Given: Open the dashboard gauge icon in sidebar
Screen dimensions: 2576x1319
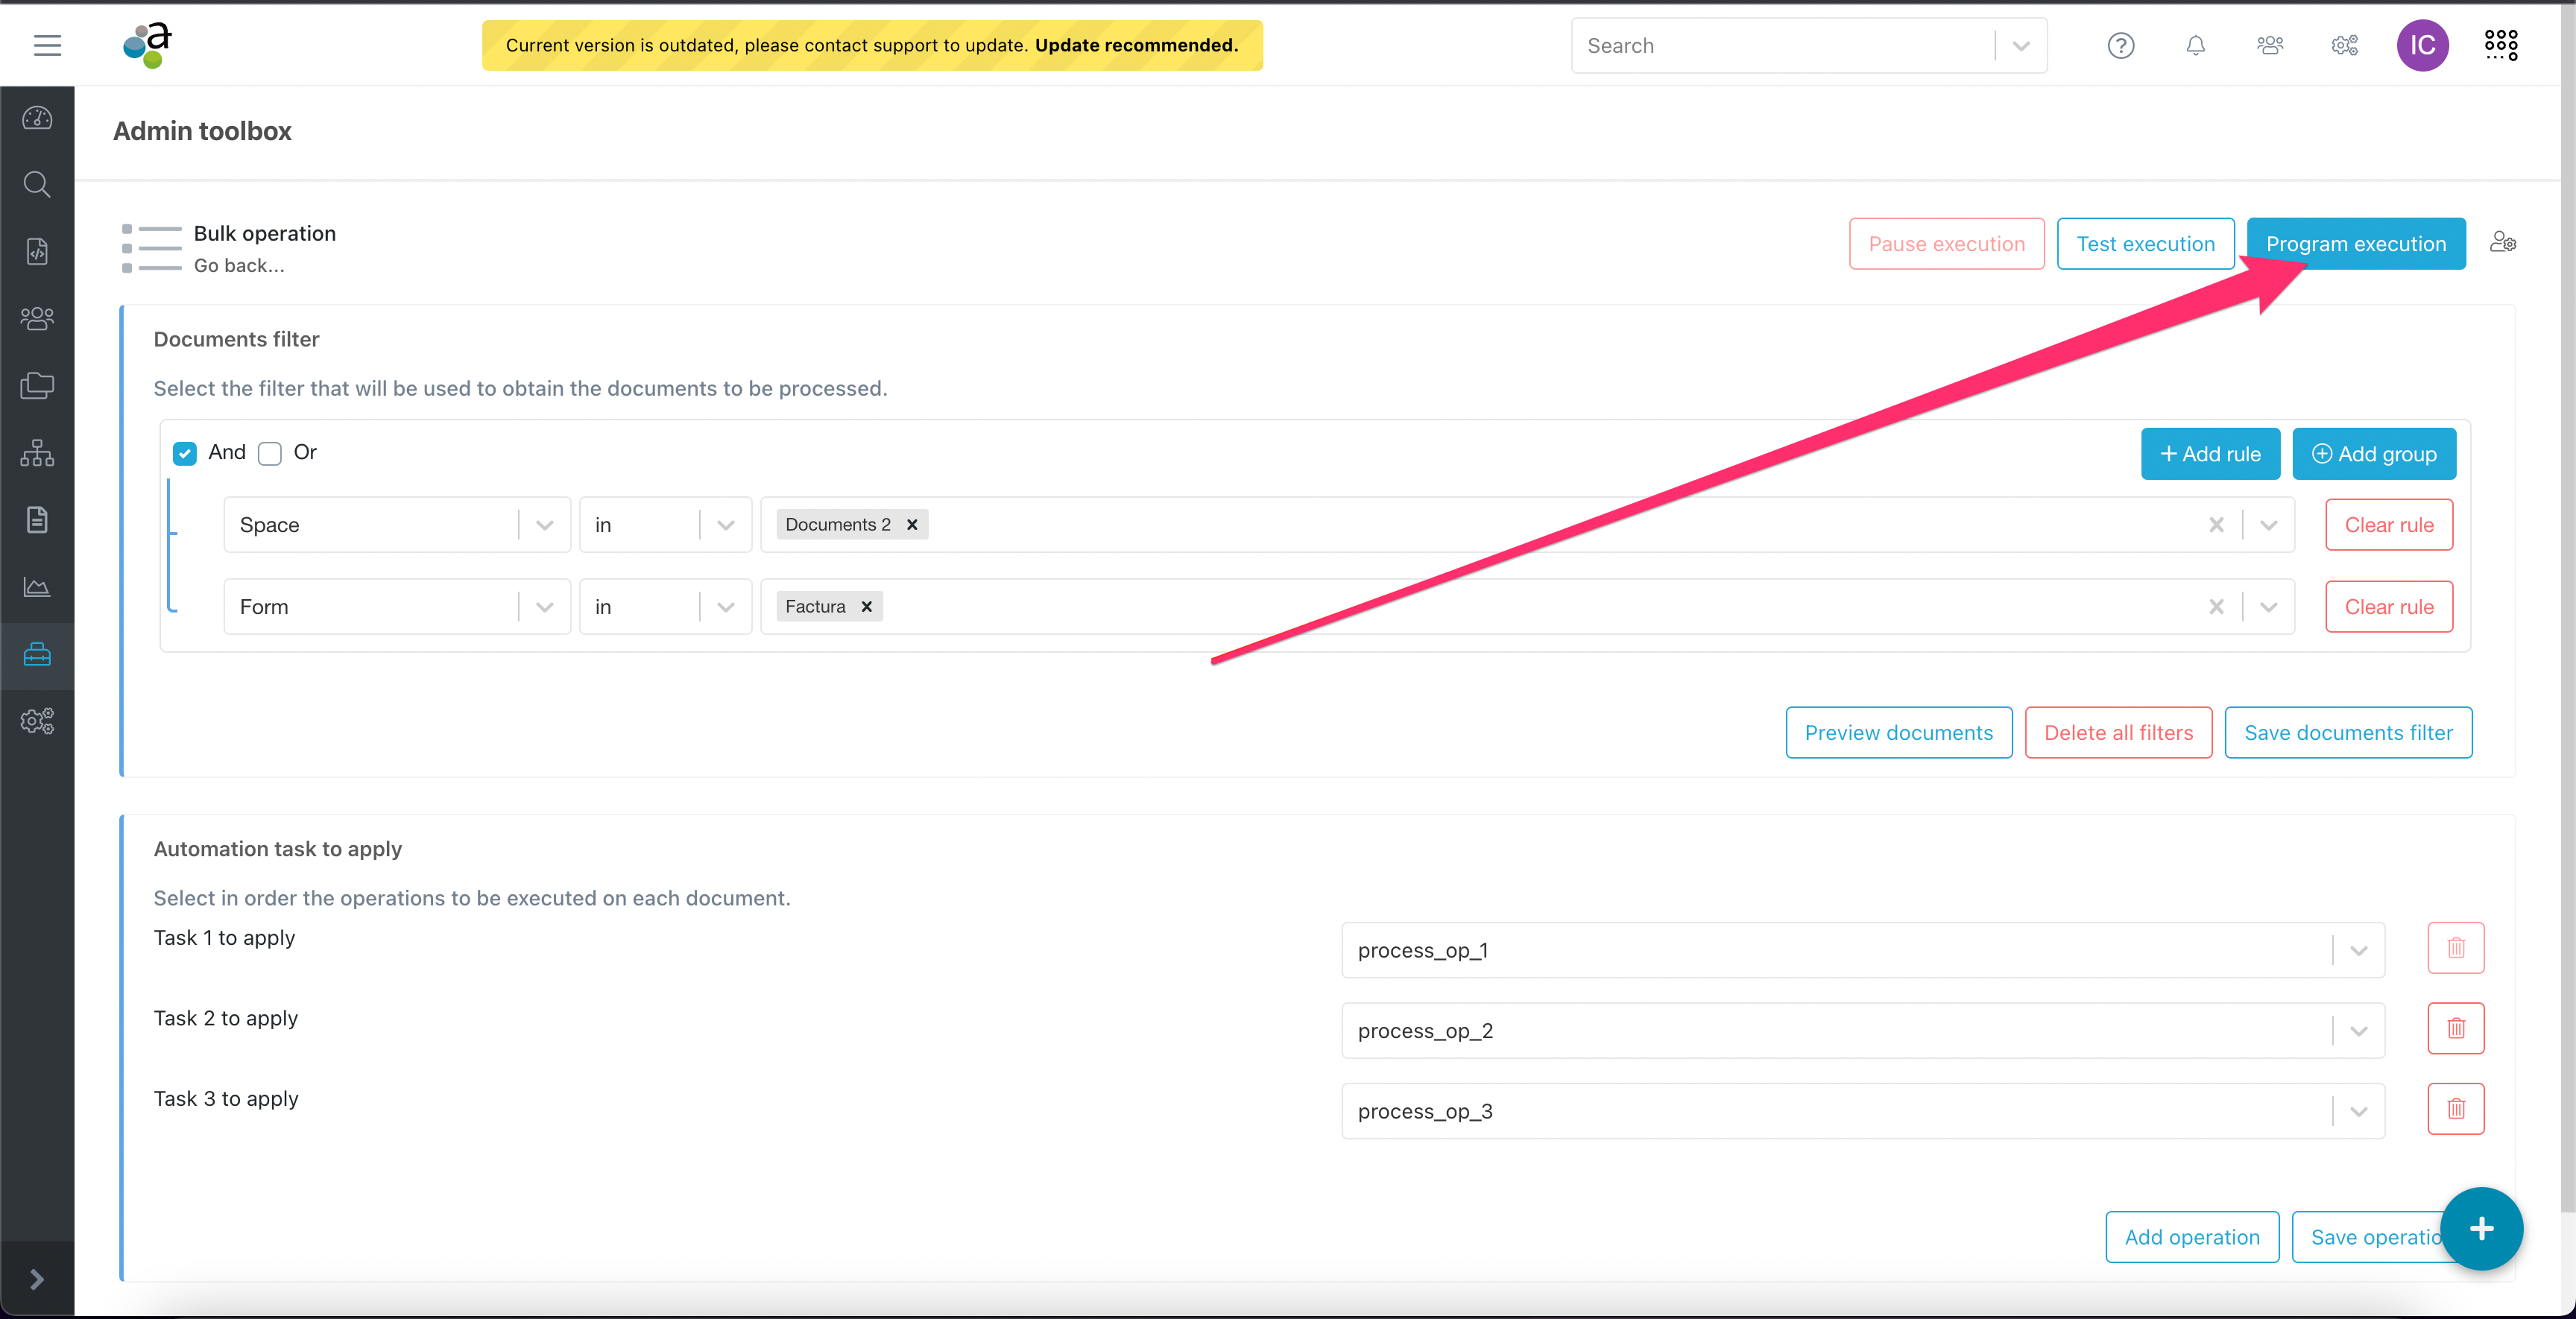Looking at the screenshot, I should 37,118.
